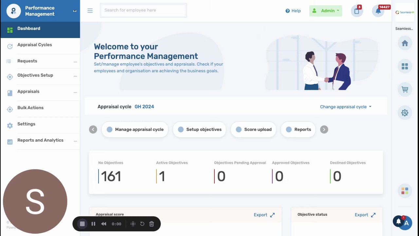Go to Home in the right sidebar
Viewport: 419px width, 236px height.
click(405, 43)
